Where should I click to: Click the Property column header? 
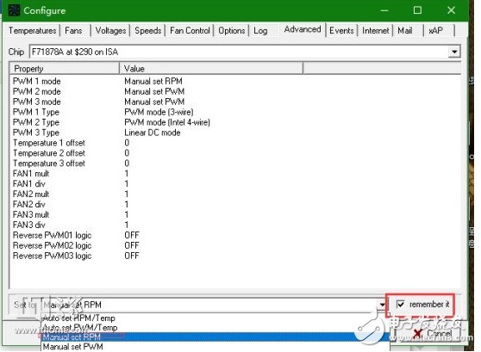pyautogui.click(x=65, y=68)
